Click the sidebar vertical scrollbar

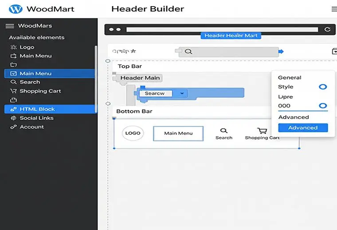coord(96,79)
